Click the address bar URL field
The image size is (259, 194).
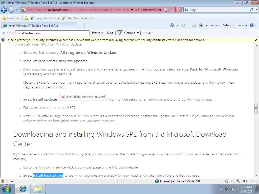pyautogui.click(x=78, y=10)
